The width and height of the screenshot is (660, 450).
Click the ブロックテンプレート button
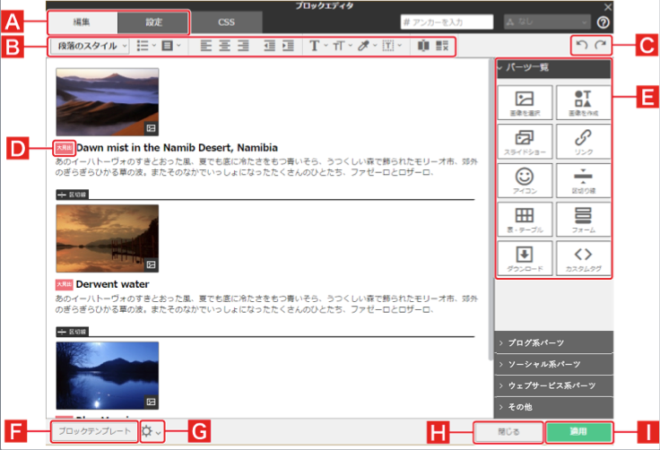click(94, 431)
